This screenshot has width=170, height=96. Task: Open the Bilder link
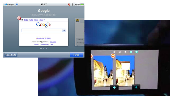[26, 20]
